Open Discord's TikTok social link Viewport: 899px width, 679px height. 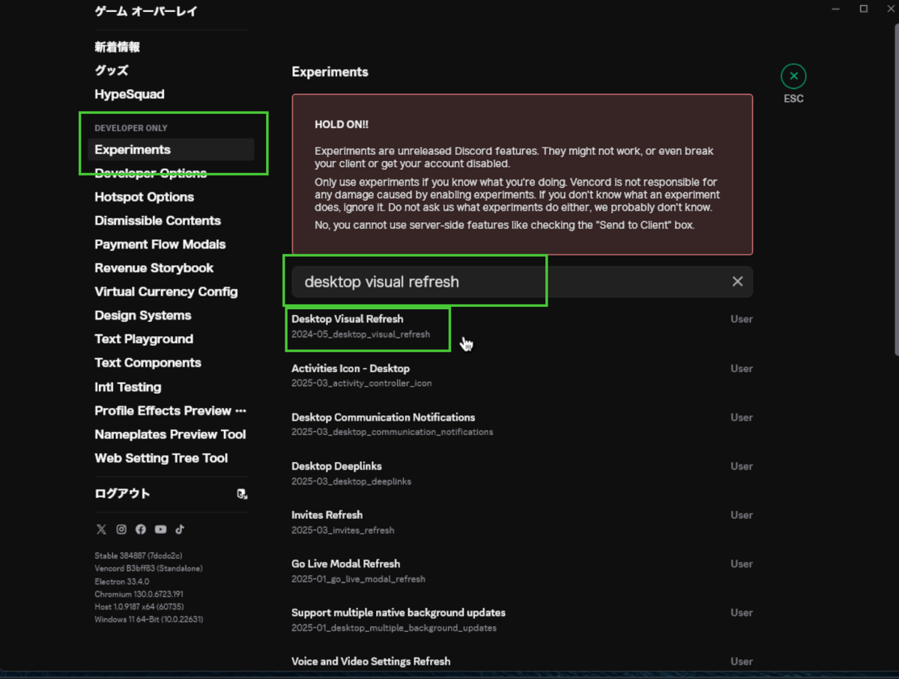[x=180, y=529]
